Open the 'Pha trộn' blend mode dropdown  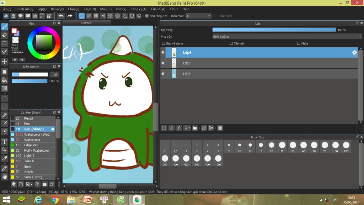click(x=287, y=36)
